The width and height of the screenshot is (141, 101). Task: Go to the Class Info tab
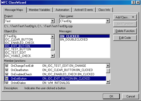(x=104, y=10)
